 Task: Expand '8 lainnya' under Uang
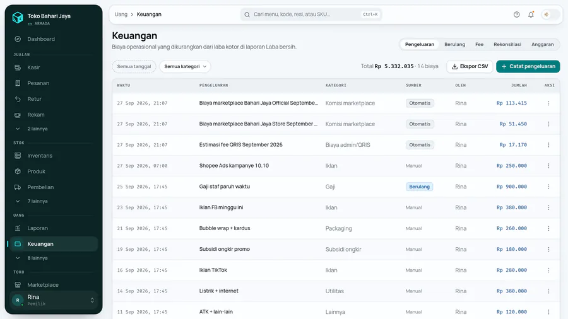[54, 258]
